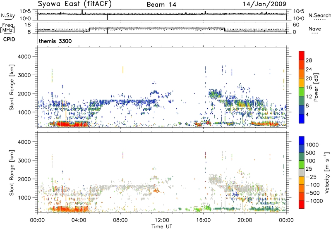This screenshot has height=229, width=331.
Task: Click the red segment of the Power colorbar
Action: point(302,55)
